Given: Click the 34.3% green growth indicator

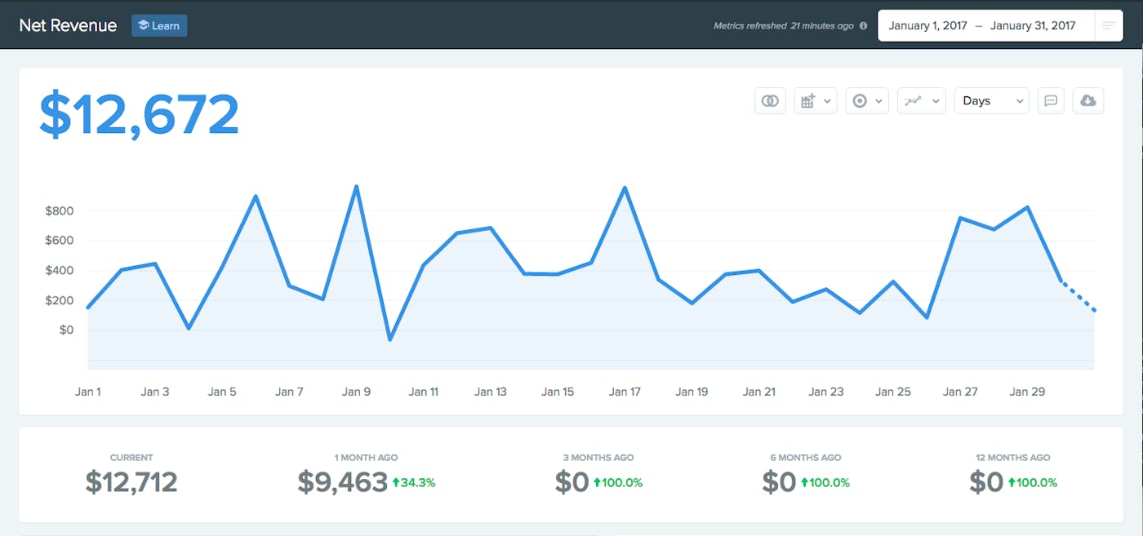Looking at the screenshot, I should tap(414, 483).
